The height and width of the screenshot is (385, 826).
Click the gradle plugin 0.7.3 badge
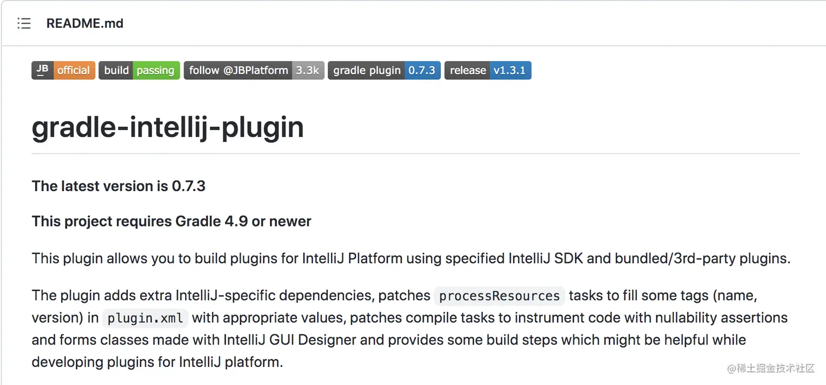[383, 70]
